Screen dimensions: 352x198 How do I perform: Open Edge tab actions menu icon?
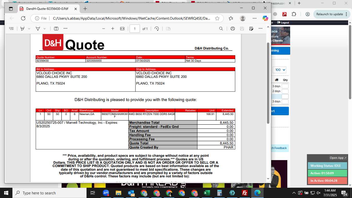click(11, 9)
